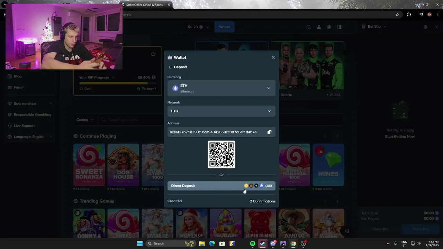Open File Explorer from taskbar
Viewport: 443px width, 249px height.
point(202,243)
